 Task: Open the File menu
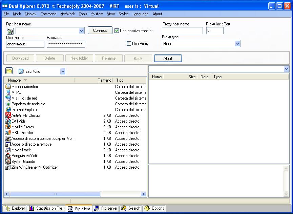[x=6, y=14]
